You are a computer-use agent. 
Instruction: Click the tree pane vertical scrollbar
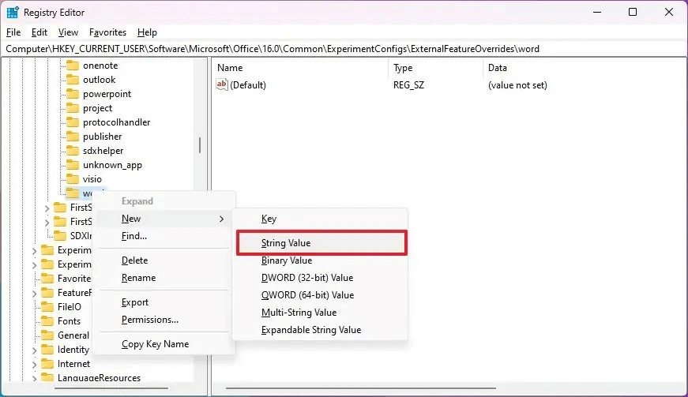tap(200, 145)
